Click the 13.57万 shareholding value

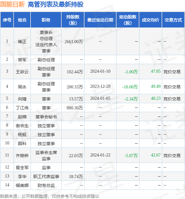point(76,99)
